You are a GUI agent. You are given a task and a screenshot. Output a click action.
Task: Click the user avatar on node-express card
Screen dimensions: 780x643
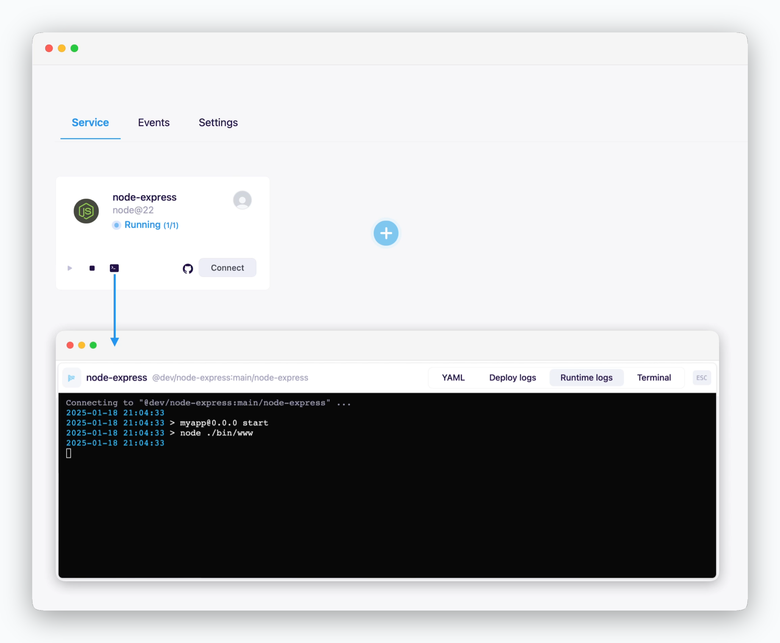[242, 200]
